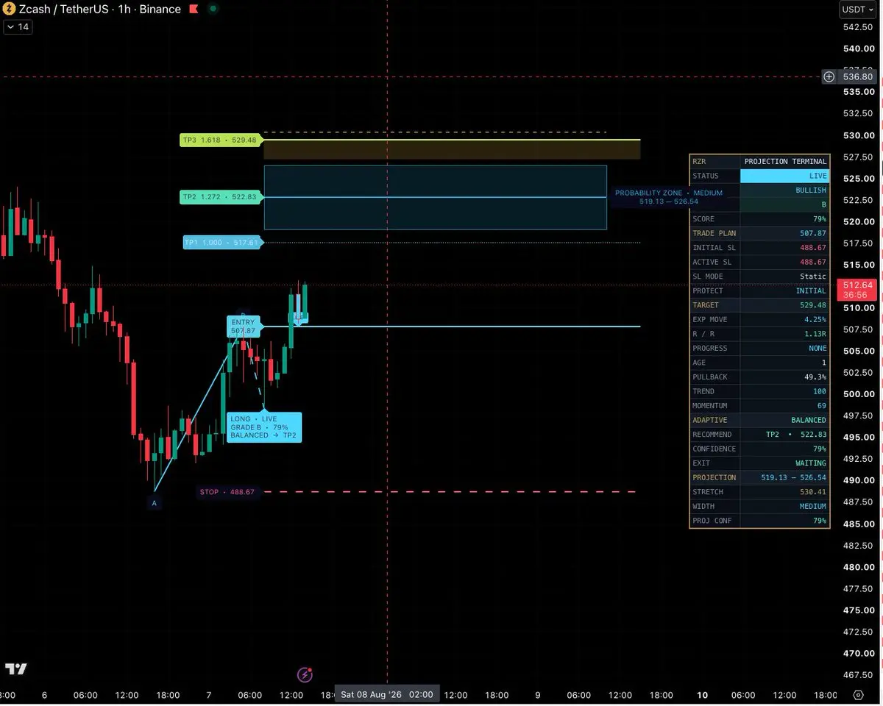
Task: Click the 500.00 price axis label
Action: [x=857, y=394]
